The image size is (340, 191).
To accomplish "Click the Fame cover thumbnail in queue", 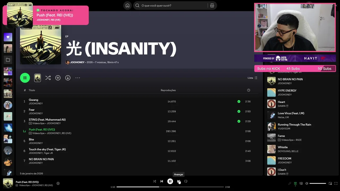I will pyautogui.click(x=271, y=138).
